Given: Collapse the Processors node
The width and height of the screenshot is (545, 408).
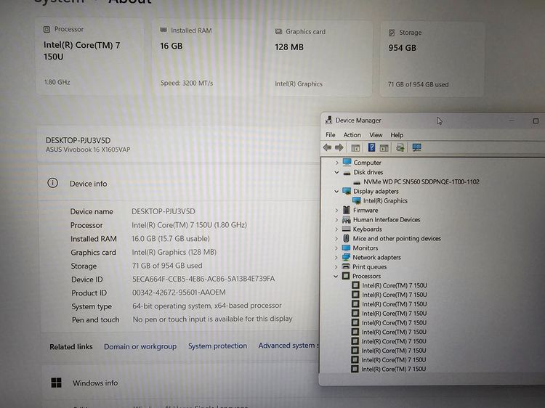Looking at the screenshot, I should (x=336, y=276).
